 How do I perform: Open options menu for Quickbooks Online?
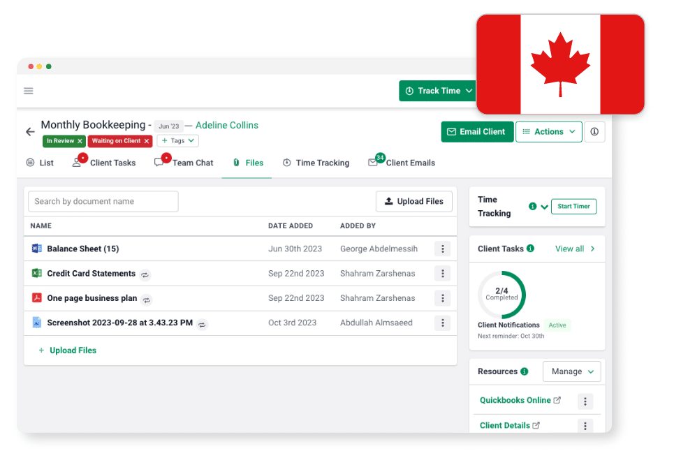[x=585, y=401]
